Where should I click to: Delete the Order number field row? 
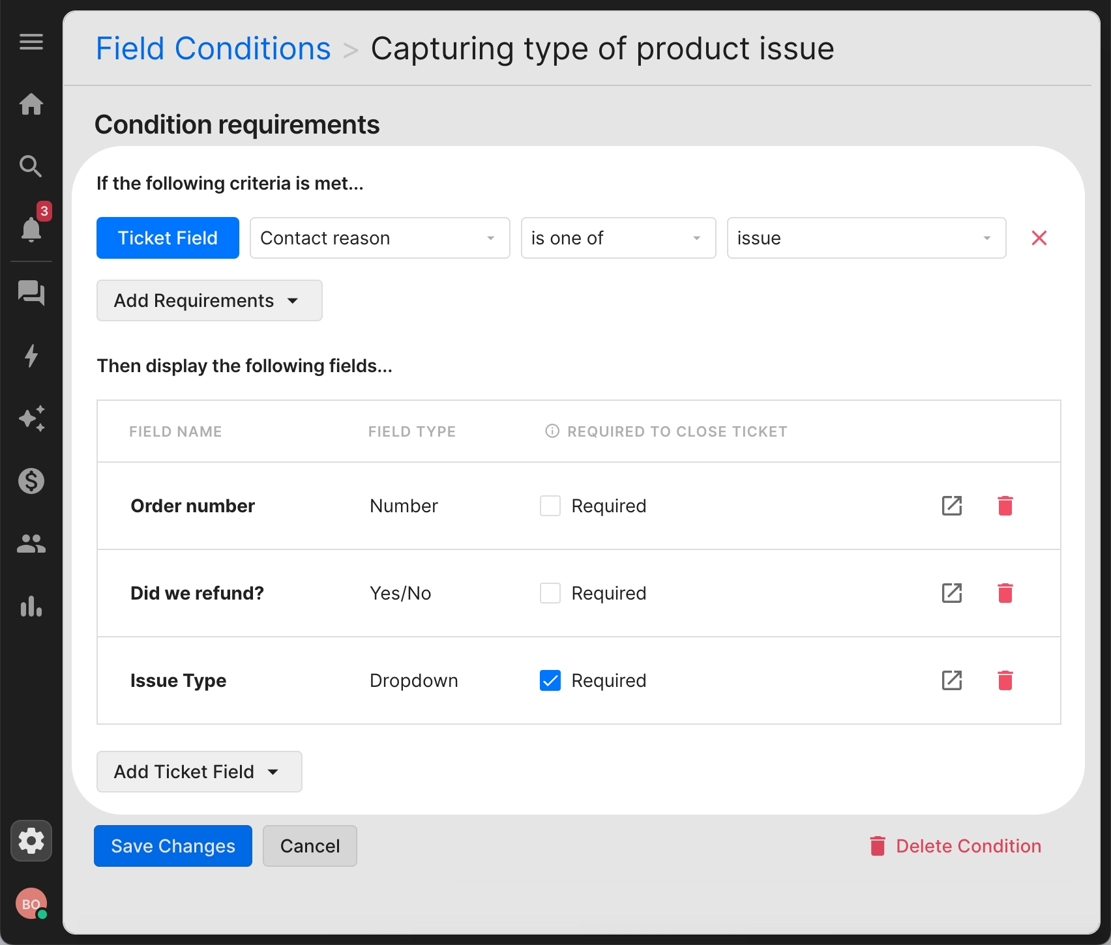pyautogui.click(x=1005, y=505)
